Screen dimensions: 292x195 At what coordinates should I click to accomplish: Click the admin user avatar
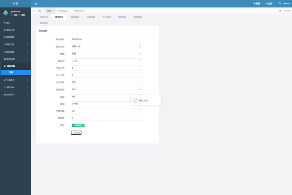point(280,4)
